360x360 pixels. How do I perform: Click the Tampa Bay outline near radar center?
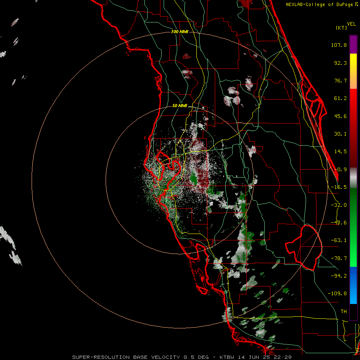coord(169,170)
